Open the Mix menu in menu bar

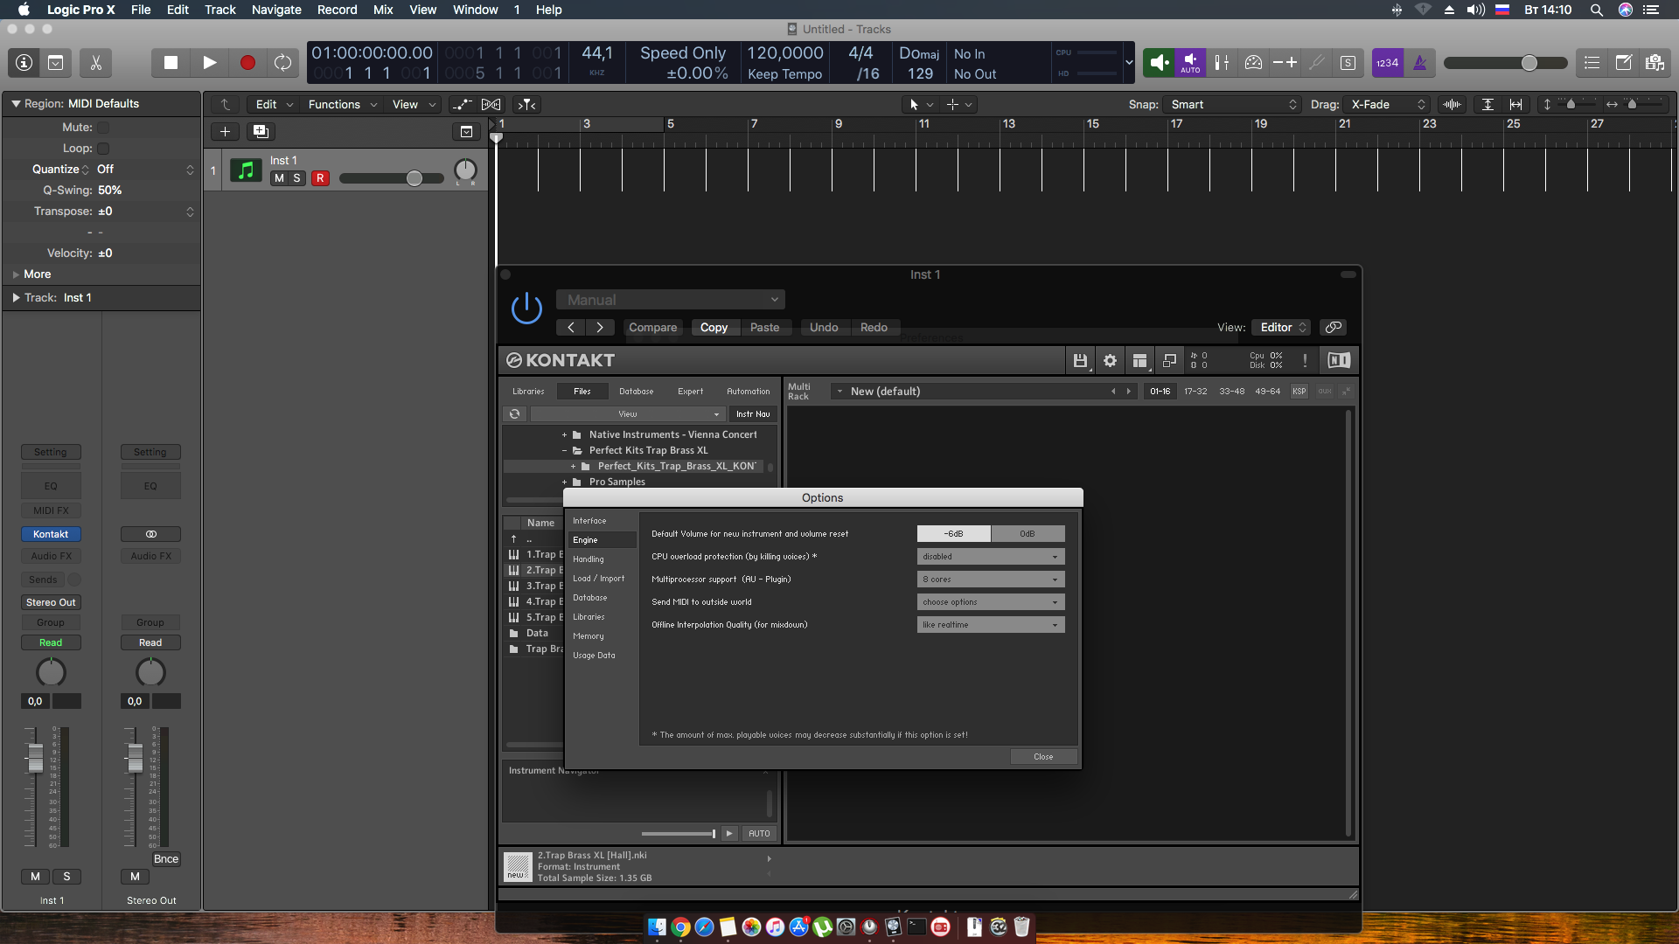tap(382, 10)
